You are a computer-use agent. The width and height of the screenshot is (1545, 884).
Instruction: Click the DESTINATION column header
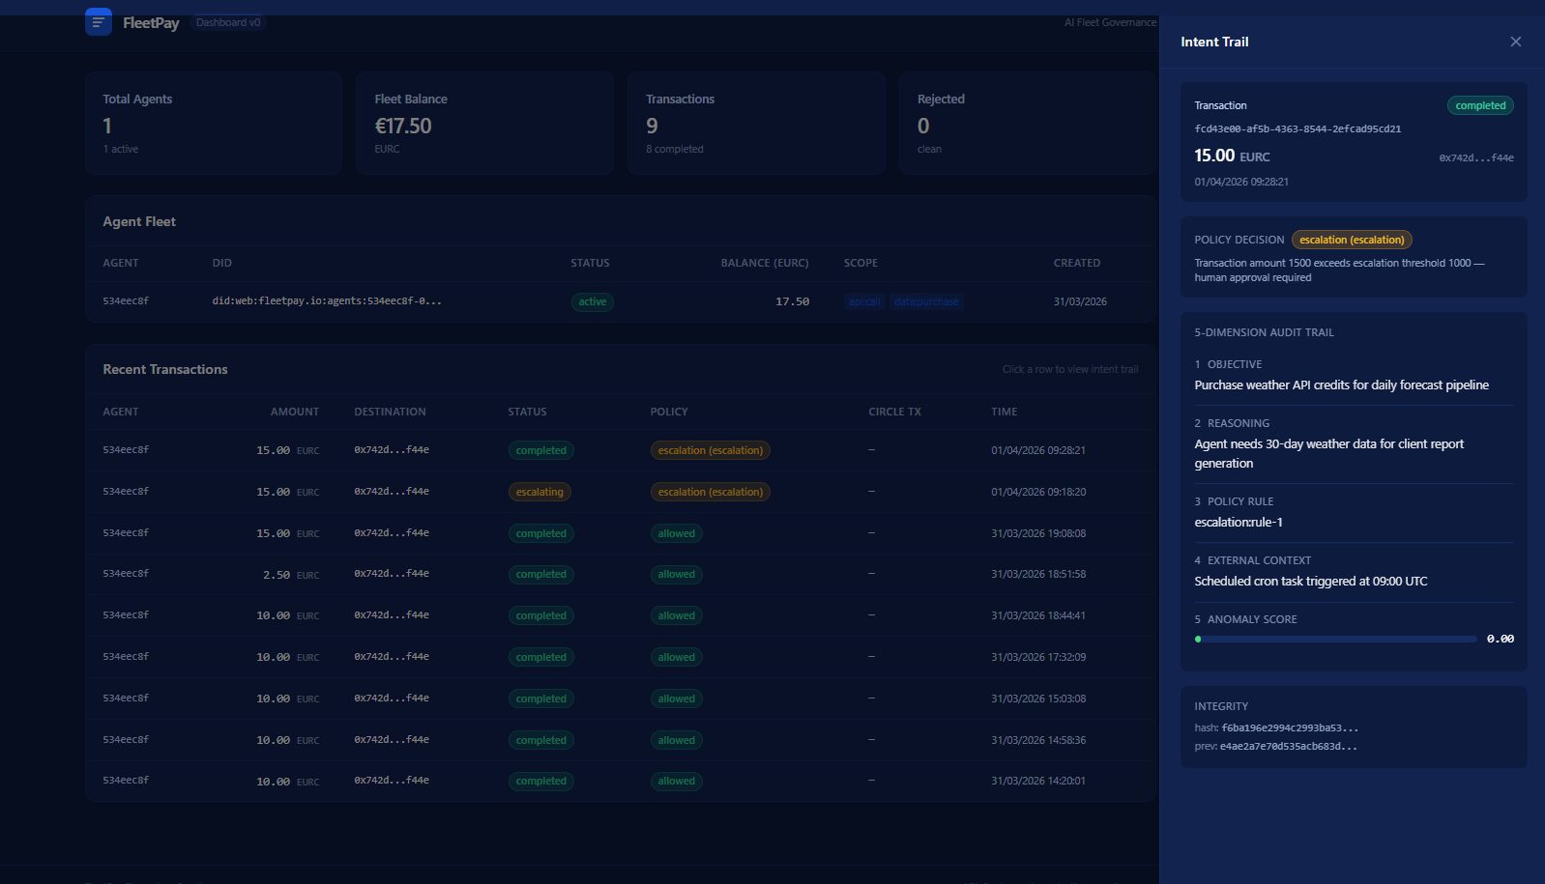pos(390,412)
